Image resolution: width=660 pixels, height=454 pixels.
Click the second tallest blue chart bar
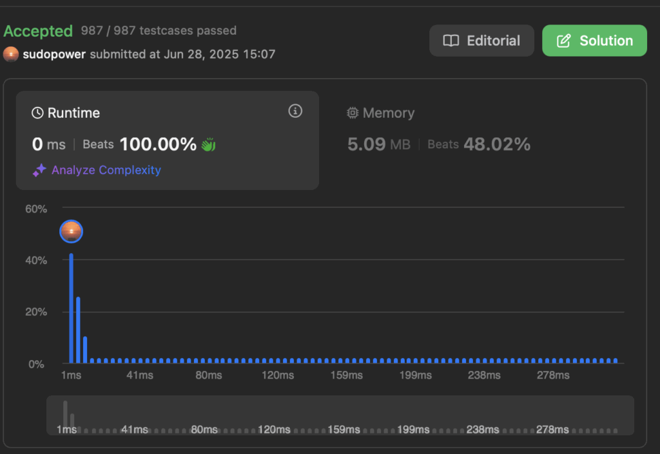pos(78,330)
